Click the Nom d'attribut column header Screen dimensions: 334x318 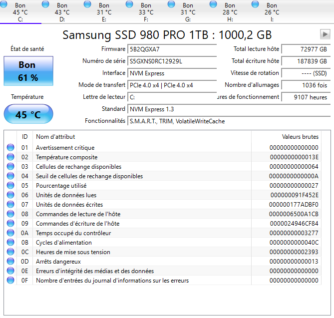(x=142, y=136)
